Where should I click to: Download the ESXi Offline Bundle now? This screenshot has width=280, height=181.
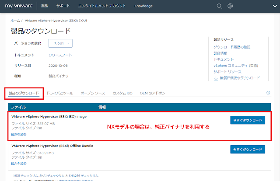coord(248,150)
